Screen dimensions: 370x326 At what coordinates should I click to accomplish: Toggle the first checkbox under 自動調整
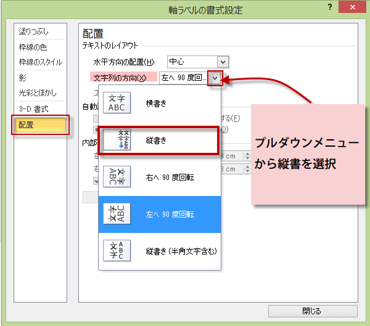[96, 118]
